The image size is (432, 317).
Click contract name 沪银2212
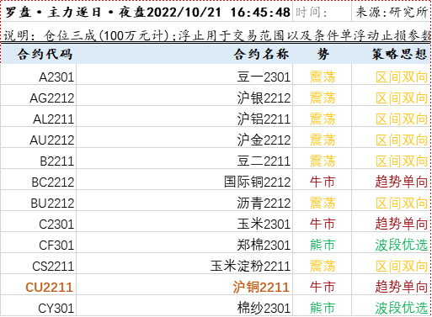(264, 98)
